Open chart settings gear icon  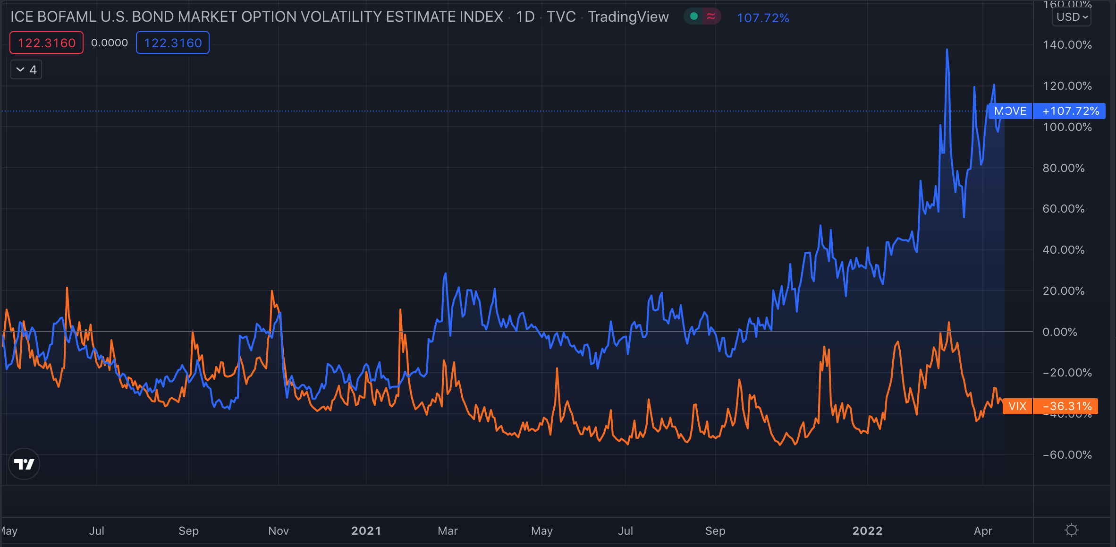(1072, 530)
